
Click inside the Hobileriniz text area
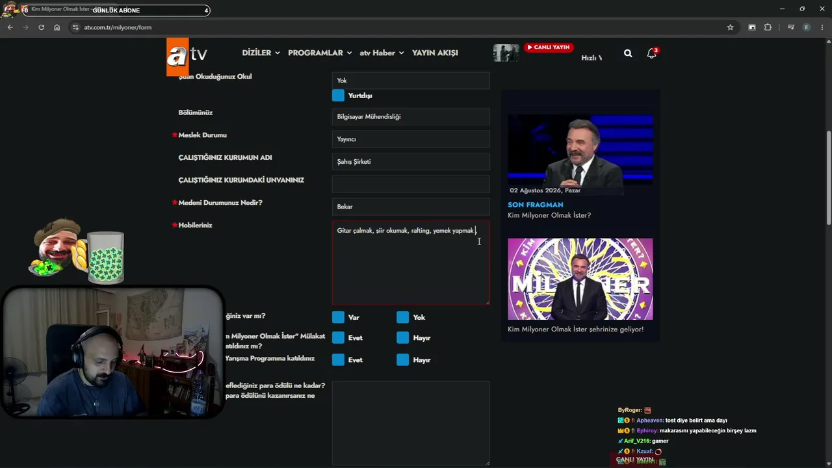point(411,263)
